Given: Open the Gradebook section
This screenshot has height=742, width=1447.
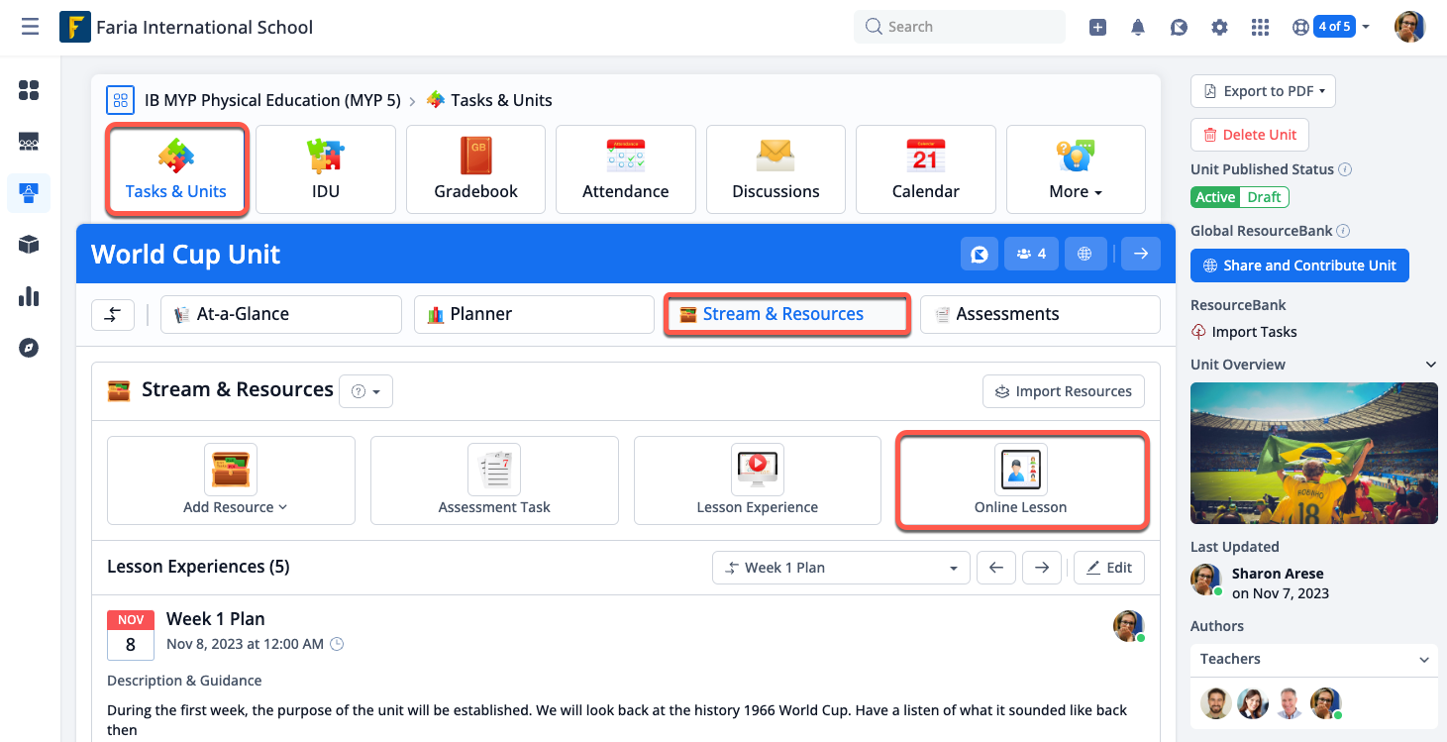Looking at the screenshot, I should coord(475,169).
